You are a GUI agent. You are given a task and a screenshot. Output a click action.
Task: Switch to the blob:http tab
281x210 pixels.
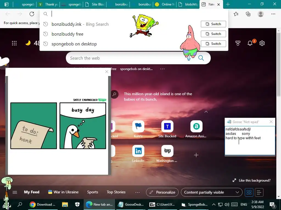point(188,4)
